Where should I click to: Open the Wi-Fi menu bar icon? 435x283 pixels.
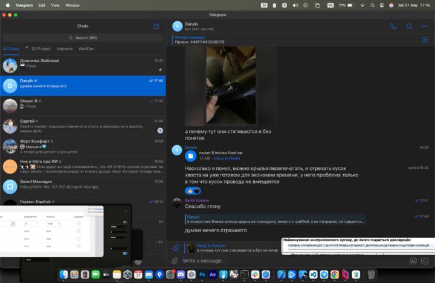coord(362,5)
